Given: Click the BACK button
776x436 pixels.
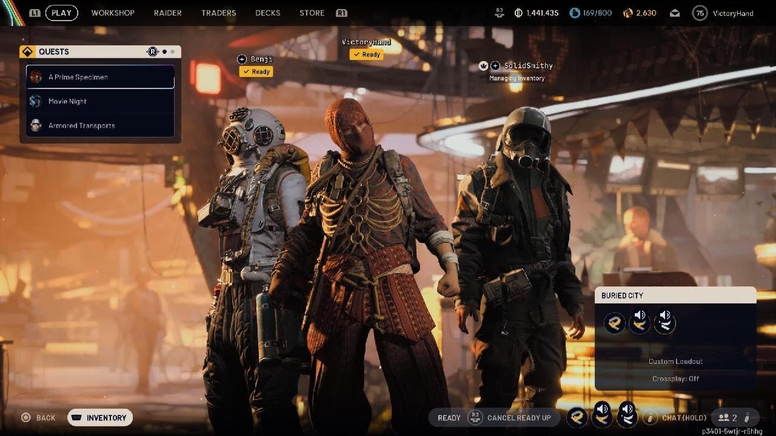Looking at the screenshot, I should coord(39,417).
